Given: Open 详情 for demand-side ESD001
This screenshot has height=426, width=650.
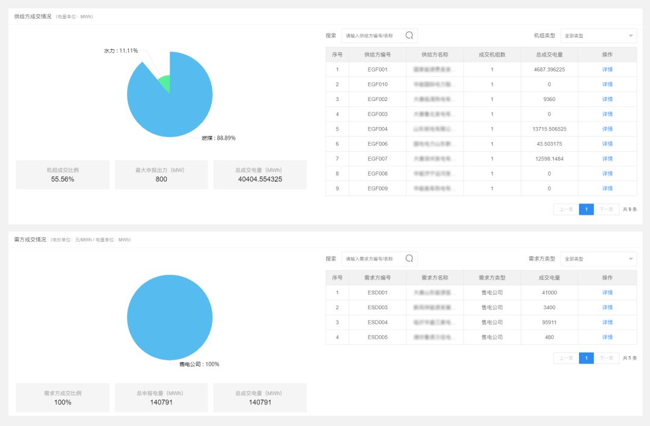Looking at the screenshot, I should [x=607, y=293].
